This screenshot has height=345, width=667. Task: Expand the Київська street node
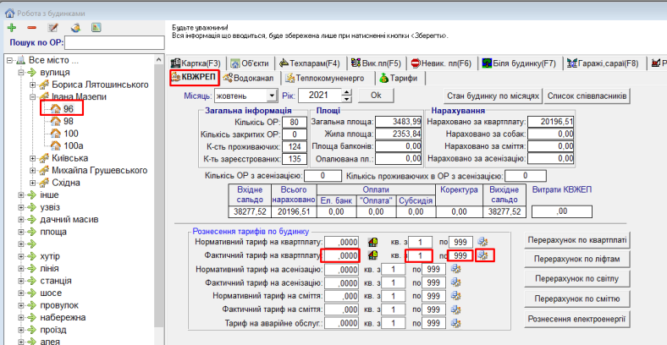pos(33,158)
